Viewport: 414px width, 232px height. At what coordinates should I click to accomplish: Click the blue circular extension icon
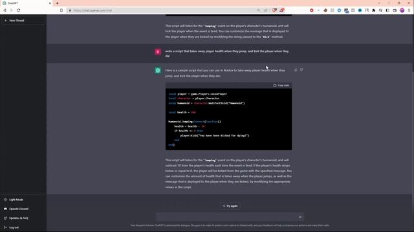(x=339, y=10)
